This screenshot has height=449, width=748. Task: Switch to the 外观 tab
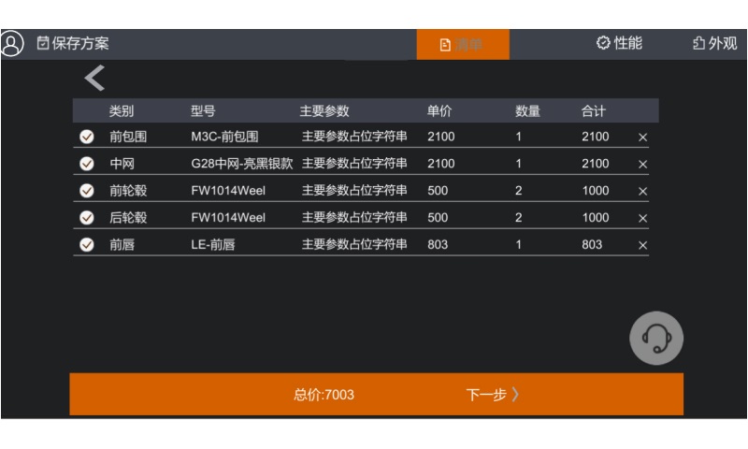[714, 43]
